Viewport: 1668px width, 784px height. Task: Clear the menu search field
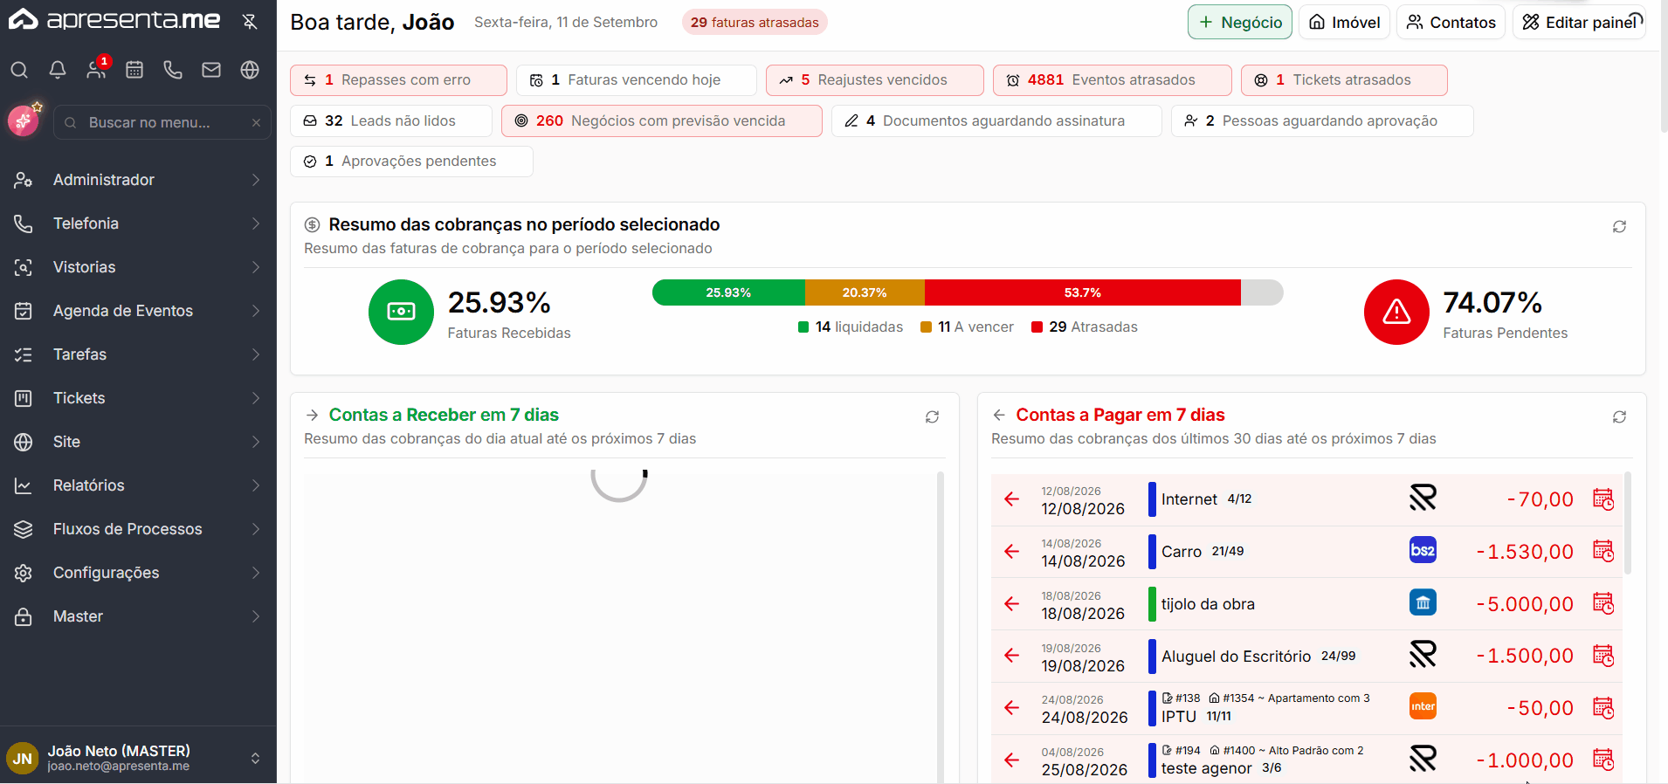[x=256, y=123]
